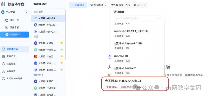Click the 选择模型 panel title
Screen dimensions: 208x96
tap(119, 12)
